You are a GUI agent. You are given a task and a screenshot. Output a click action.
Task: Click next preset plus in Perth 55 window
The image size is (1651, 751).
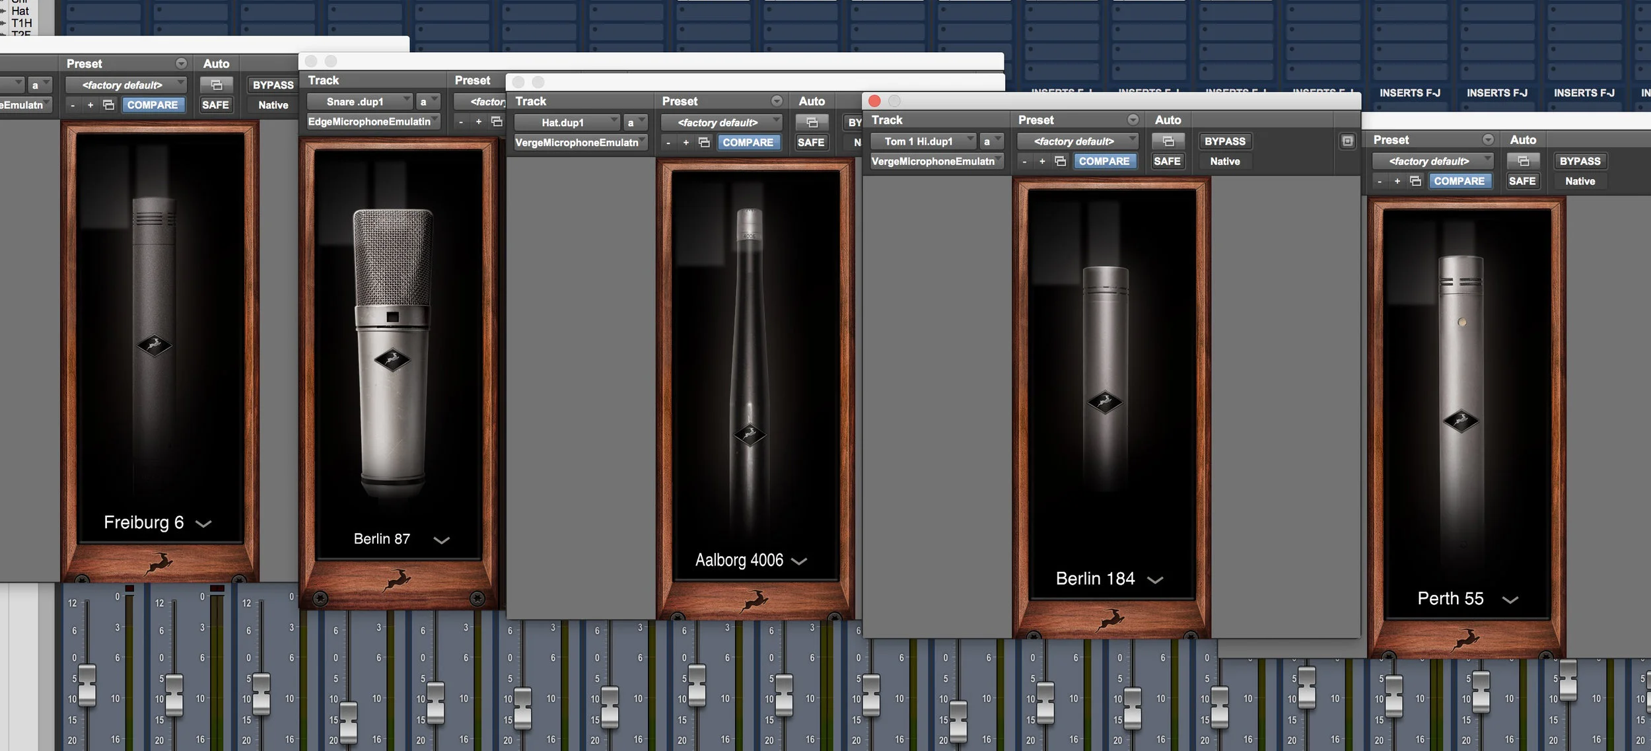click(x=1397, y=180)
